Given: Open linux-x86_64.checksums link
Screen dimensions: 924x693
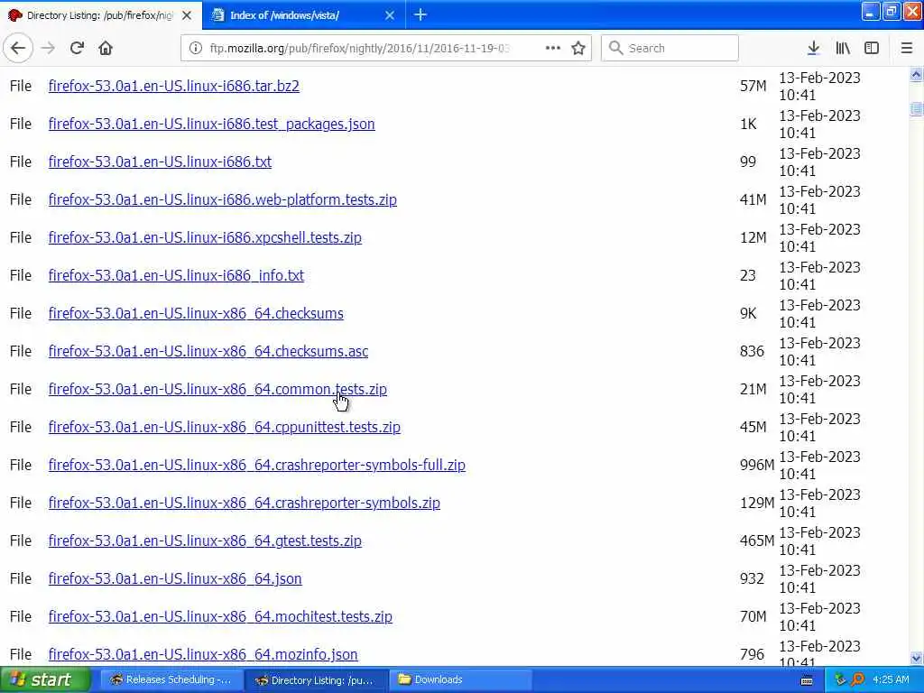Looking at the screenshot, I should click(196, 313).
